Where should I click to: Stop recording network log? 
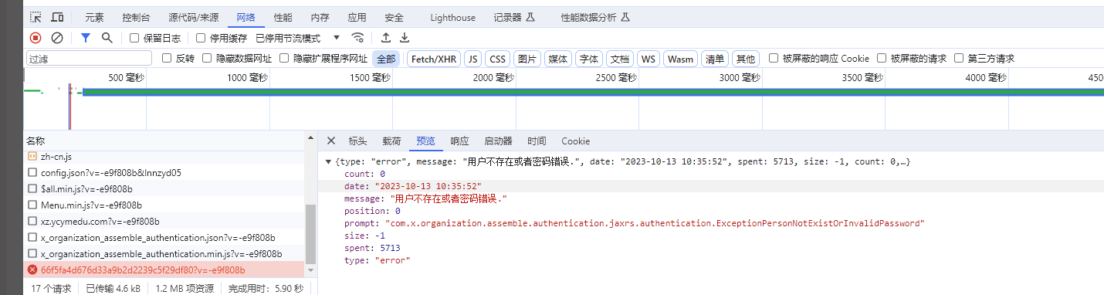click(x=36, y=38)
